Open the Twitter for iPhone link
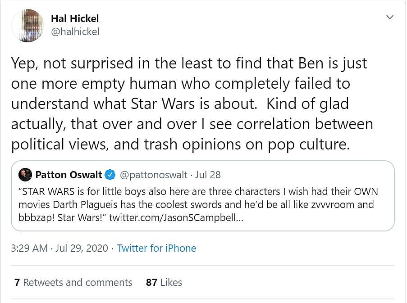 pos(156,248)
